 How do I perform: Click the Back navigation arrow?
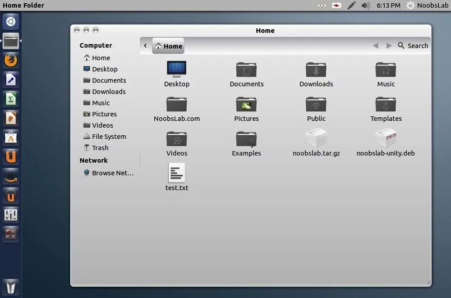(x=376, y=46)
